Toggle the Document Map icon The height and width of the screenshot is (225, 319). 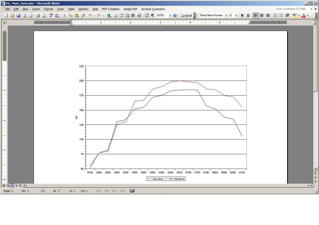click(147, 15)
